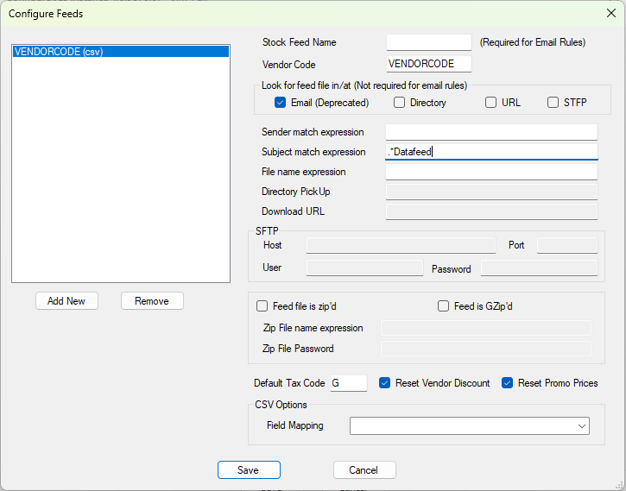Toggle Feed is GZip'd checkbox

pyautogui.click(x=444, y=305)
